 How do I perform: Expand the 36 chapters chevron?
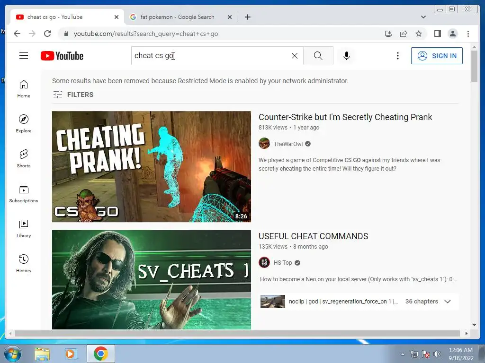pyautogui.click(x=447, y=302)
